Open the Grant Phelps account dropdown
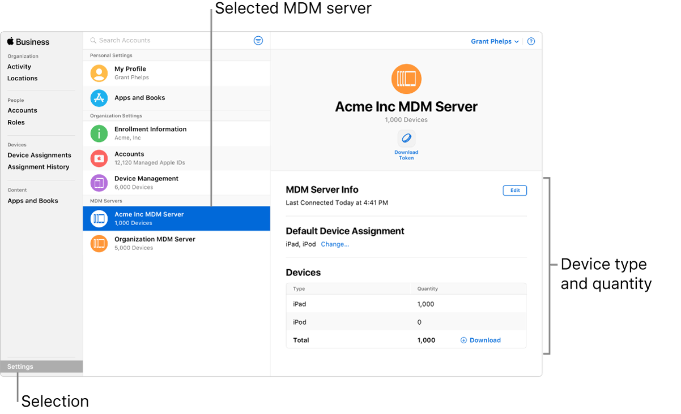The image size is (681, 414). click(495, 41)
